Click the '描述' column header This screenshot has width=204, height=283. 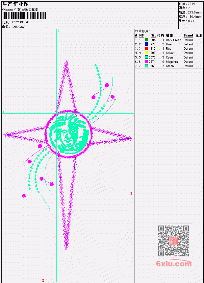coord(169,35)
